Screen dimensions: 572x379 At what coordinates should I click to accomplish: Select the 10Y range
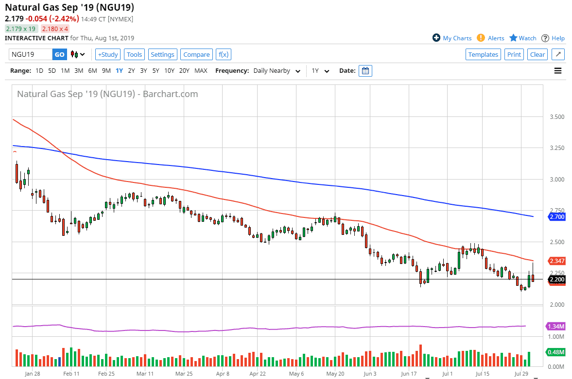tap(169, 71)
